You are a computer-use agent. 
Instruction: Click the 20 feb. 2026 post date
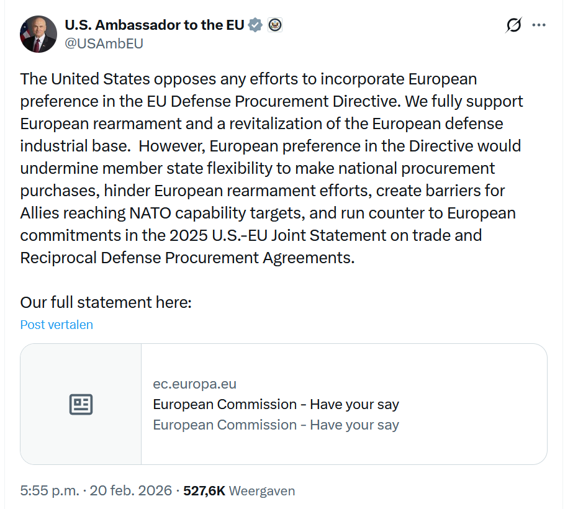click(131, 491)
